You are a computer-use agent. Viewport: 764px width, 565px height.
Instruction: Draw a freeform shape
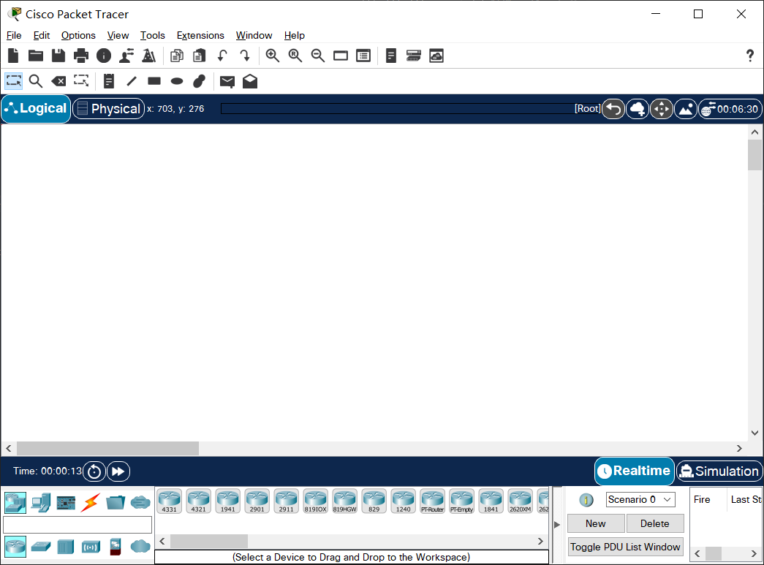(200, 81)
